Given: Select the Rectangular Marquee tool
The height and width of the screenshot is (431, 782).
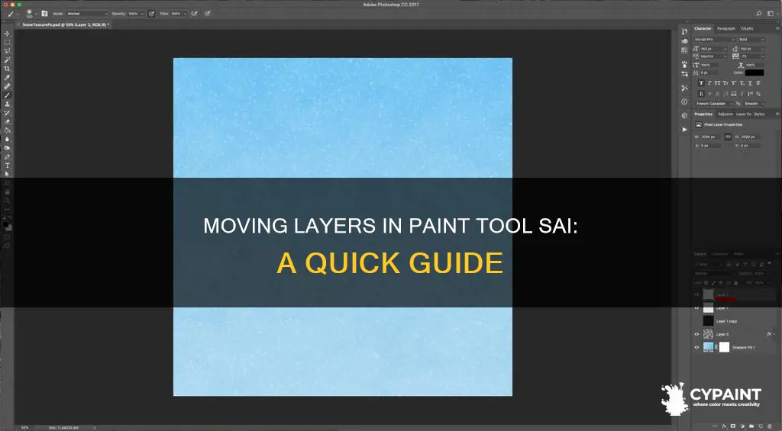Looking at the screenshot, I should click(7, 43).
